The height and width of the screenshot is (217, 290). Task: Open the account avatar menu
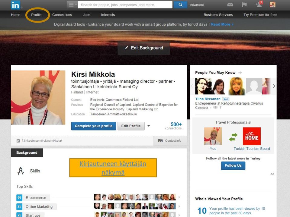pos(272,5)
